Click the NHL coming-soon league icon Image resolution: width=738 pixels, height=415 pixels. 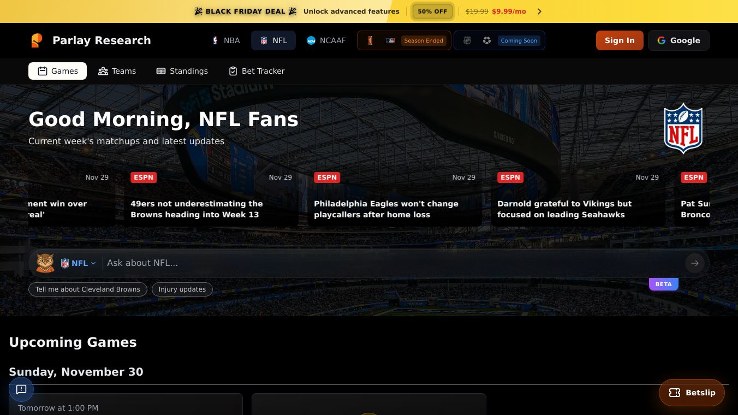[x=467, y=40]
